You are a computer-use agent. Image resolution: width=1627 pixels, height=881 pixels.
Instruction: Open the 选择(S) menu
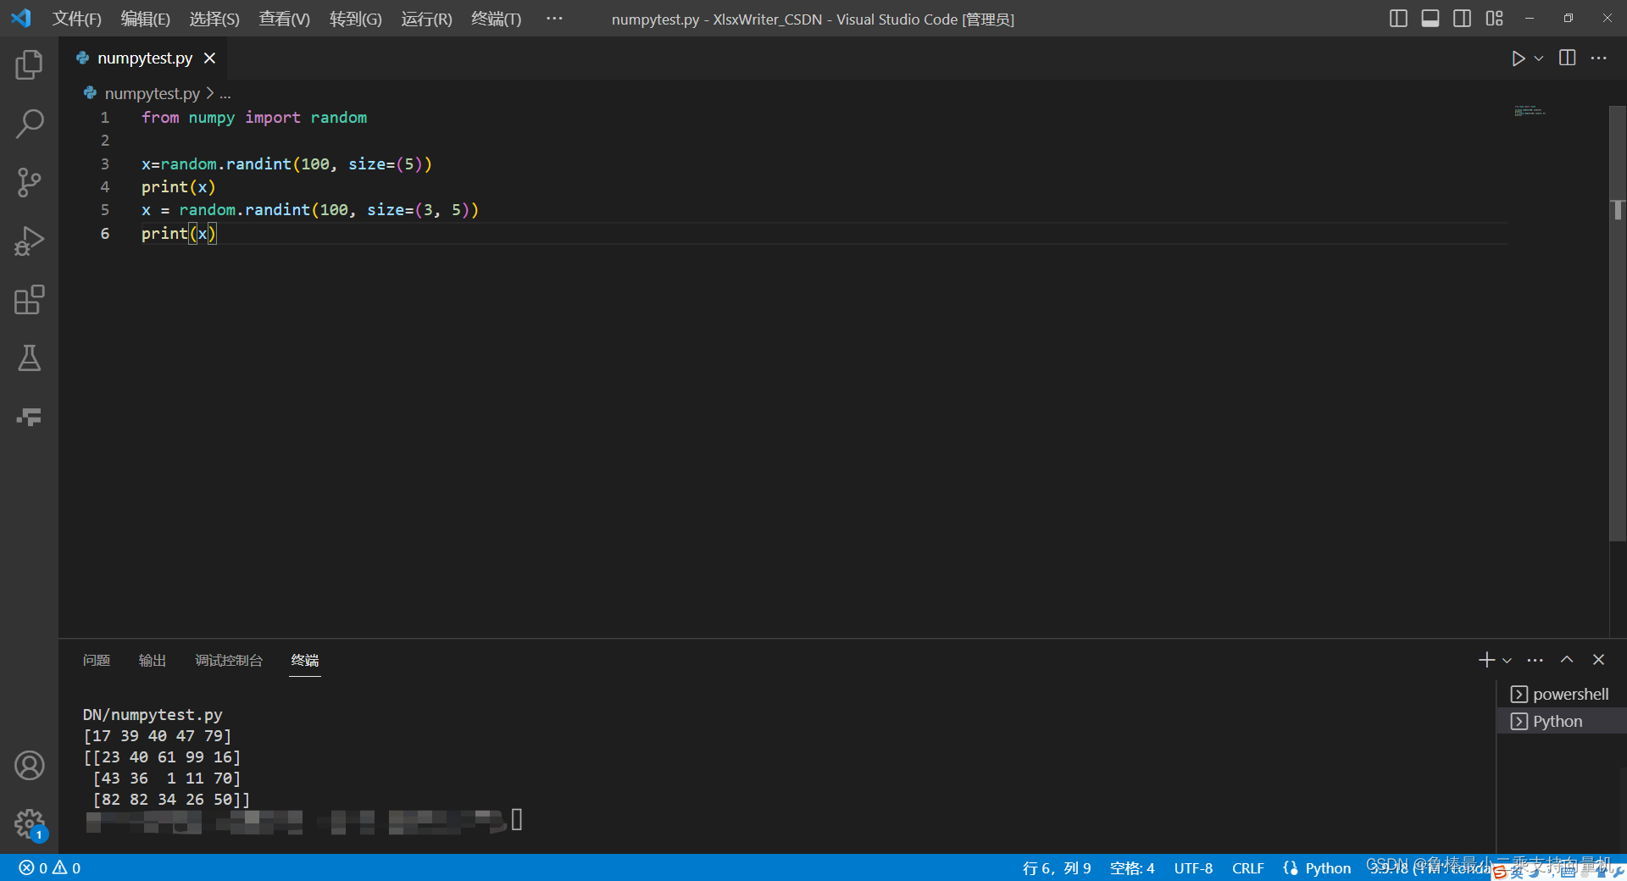point(214,19)
